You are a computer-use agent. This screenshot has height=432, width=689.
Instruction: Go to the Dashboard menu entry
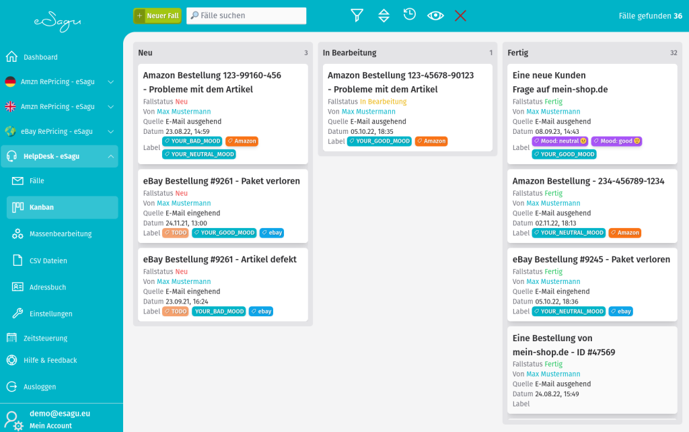pos(40,57)
